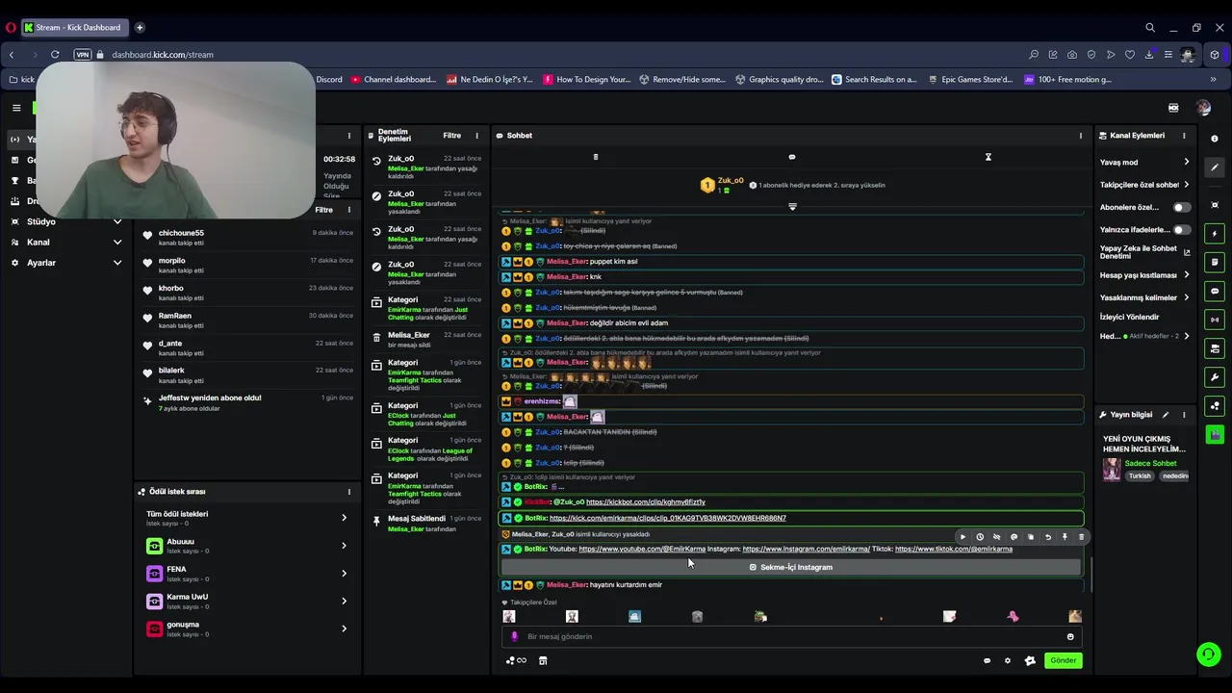The image size is (1232, 693).
Task: Click the channel points icon below chat input
Action: click(516, 660)
